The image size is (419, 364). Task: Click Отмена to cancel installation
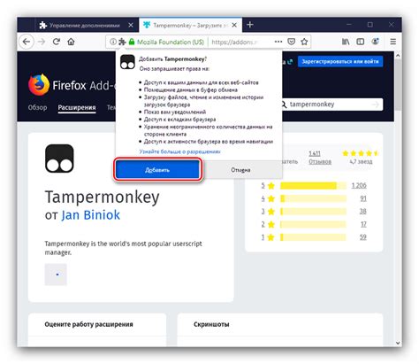point(240,170)
